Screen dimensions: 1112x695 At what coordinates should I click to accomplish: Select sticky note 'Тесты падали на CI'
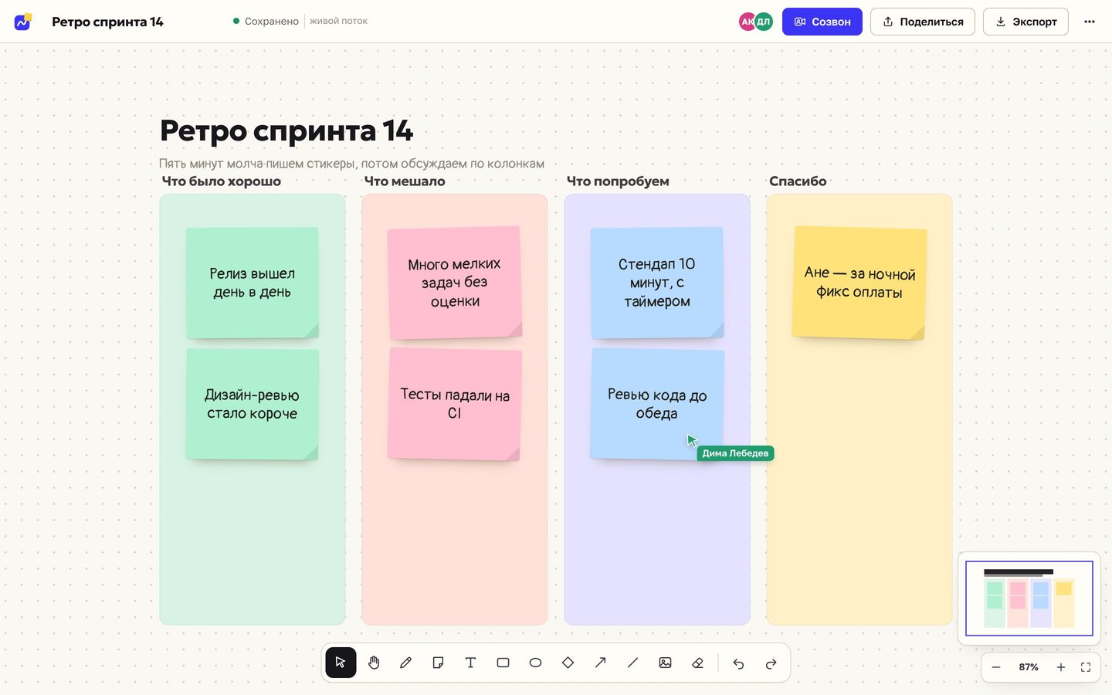pos(455,404)
